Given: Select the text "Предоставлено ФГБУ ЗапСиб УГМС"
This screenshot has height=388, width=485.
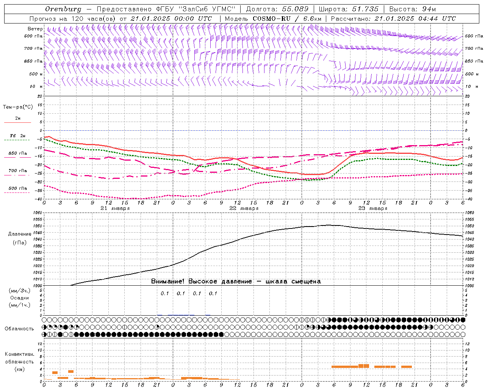Looking at the screenshot, I should [x=166, y=9].
